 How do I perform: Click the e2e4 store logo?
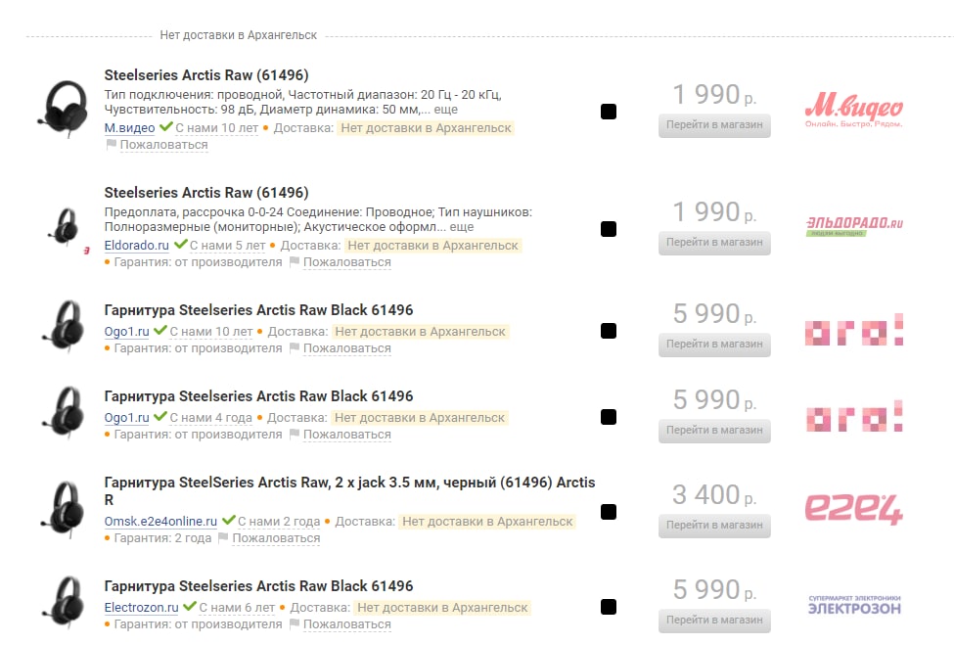coord(853,509)
